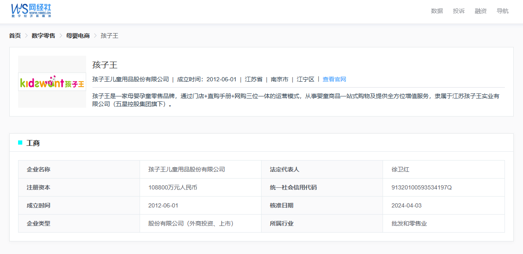This screenshot has height=254, width=523.
Task: Open the 融资 menu item
Action: tap(481, 11)
